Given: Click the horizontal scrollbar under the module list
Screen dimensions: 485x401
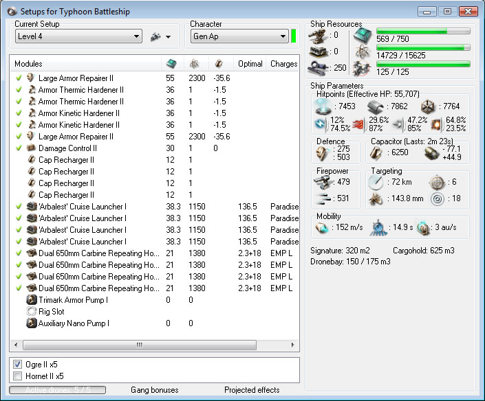Looking at the screenshot, I should [139, 345].
